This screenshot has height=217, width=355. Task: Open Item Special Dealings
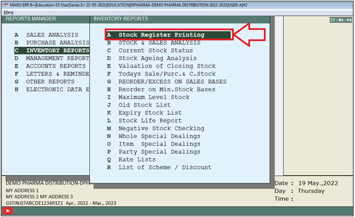coord(159,144)
